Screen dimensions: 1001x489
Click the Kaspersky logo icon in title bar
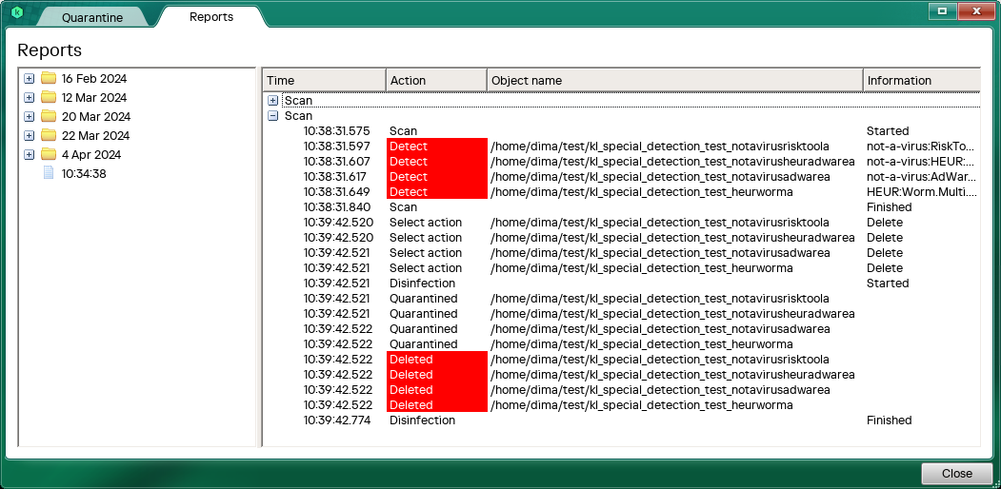tap(17, 12)
